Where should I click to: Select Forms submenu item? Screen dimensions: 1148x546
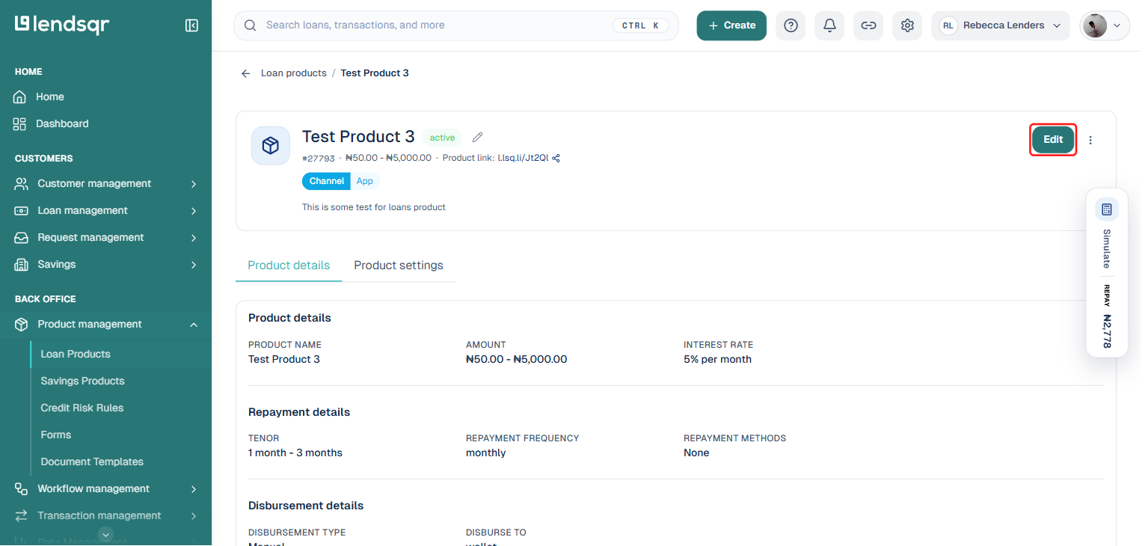coord(56,435)
